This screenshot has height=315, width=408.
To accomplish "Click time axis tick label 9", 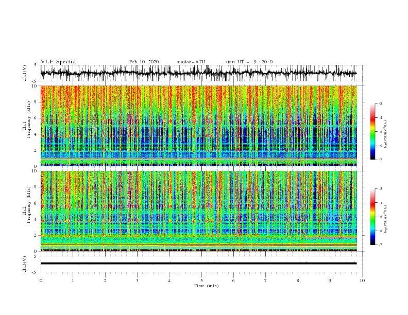I will click(330, 281).
